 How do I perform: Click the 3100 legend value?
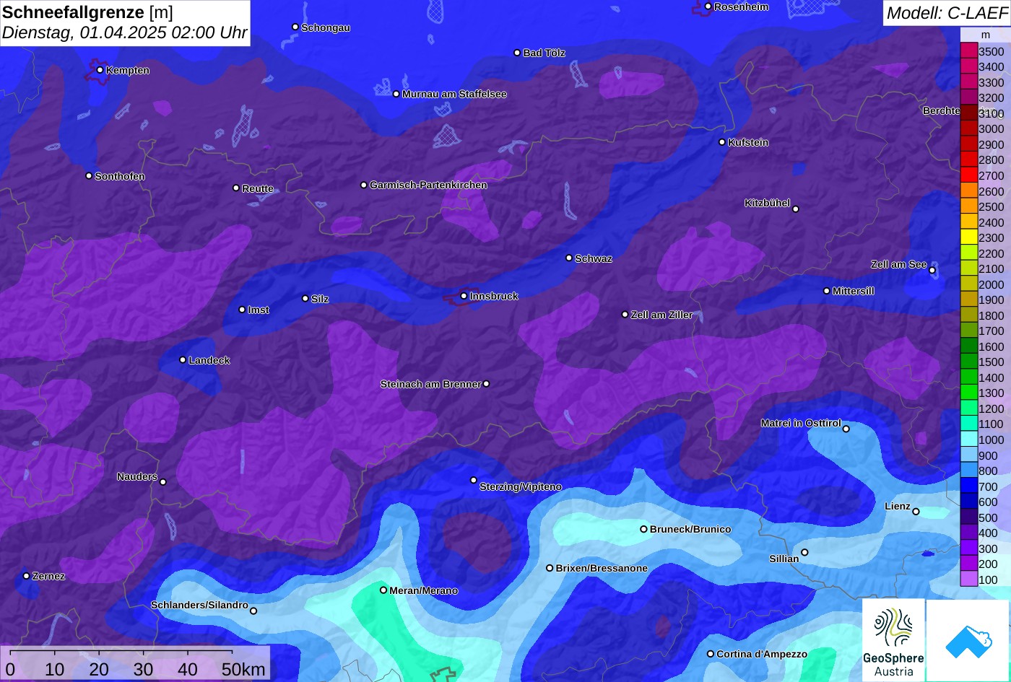(x=991, y=113)
